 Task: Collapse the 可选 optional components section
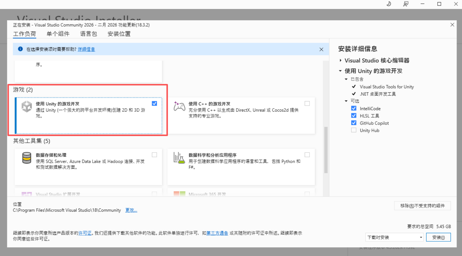tap(346, 101)
